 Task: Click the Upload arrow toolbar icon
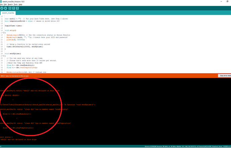pos(6,8)
